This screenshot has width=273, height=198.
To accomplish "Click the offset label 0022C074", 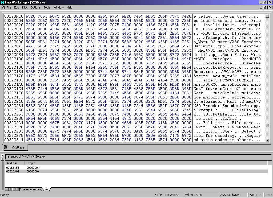I will tap(14, 38).
